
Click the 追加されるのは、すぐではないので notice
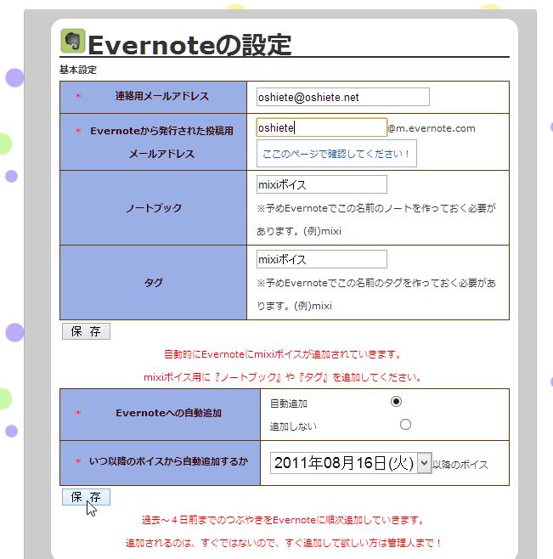click(283, 543)
